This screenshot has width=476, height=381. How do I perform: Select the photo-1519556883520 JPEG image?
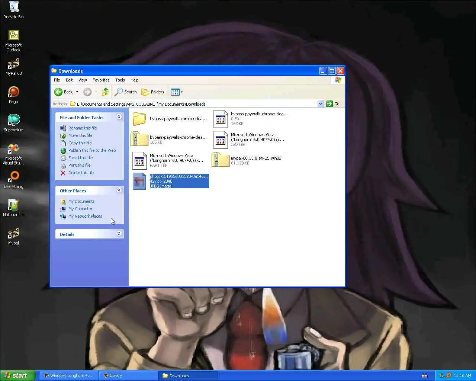click(x=170, y=181)
